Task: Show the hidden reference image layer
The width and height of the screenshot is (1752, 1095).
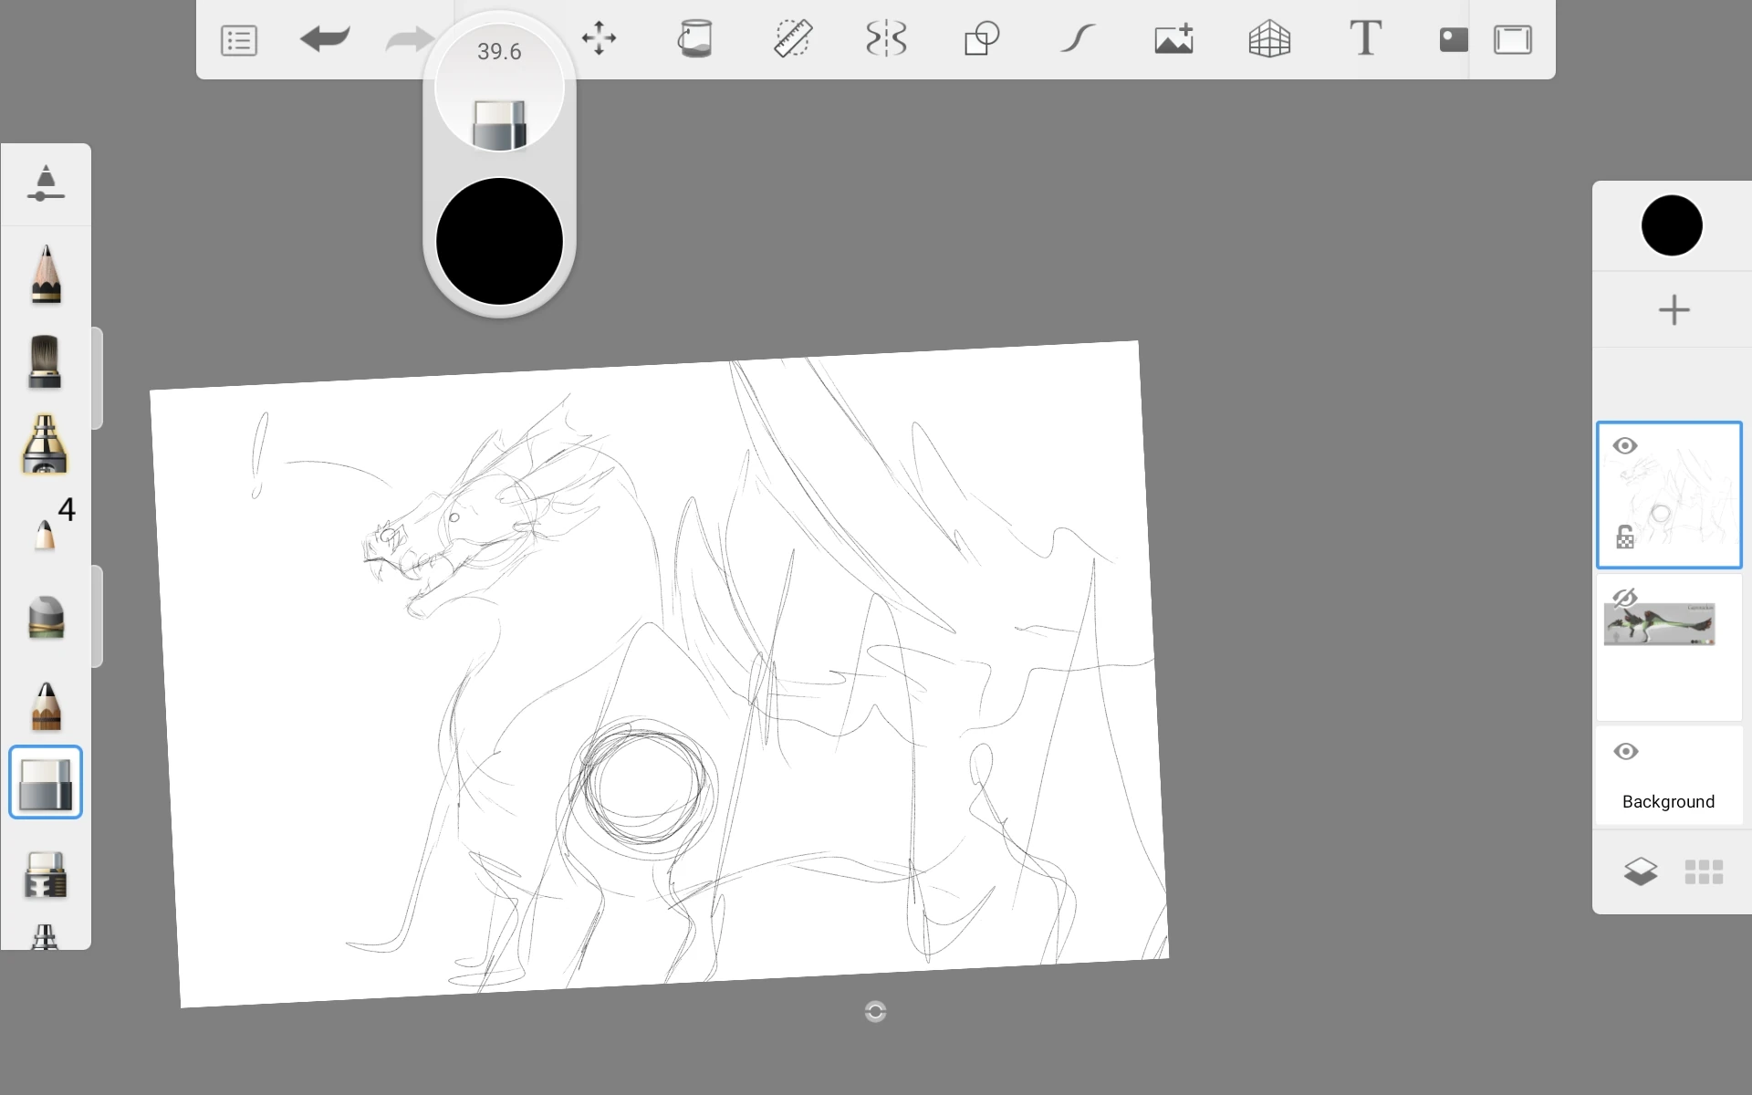Action: point(1624,599)
